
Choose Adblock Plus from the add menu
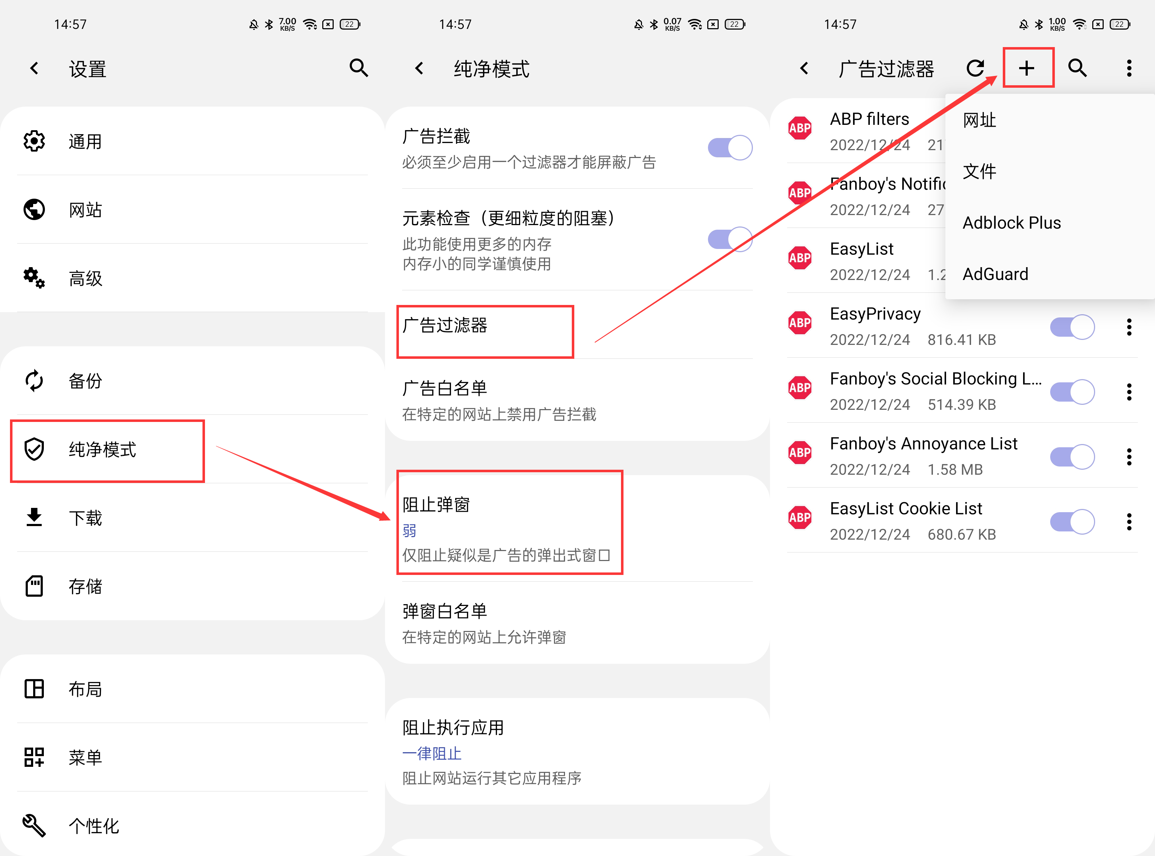(1050, 223)
